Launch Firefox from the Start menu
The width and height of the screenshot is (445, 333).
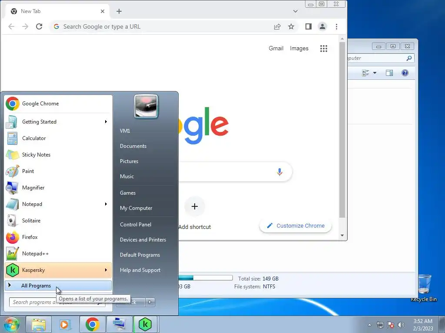click(58, 237)
